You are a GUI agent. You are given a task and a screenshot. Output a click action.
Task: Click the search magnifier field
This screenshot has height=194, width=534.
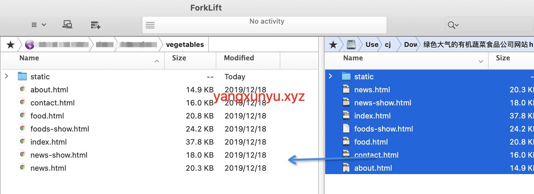pos(453,25)
